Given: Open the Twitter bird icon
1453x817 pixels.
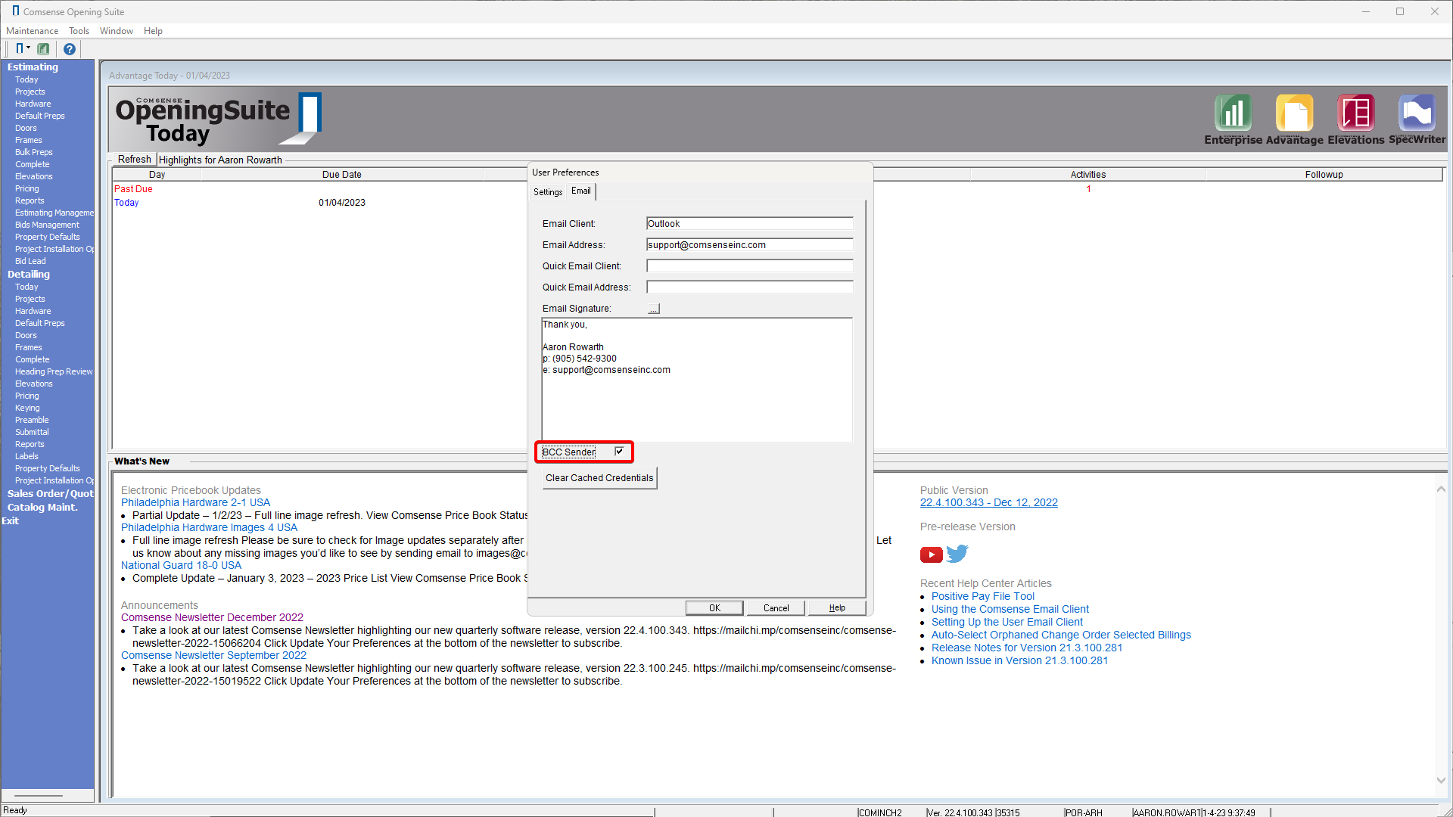Looking at the screenshot, I should tap(957, 554).
